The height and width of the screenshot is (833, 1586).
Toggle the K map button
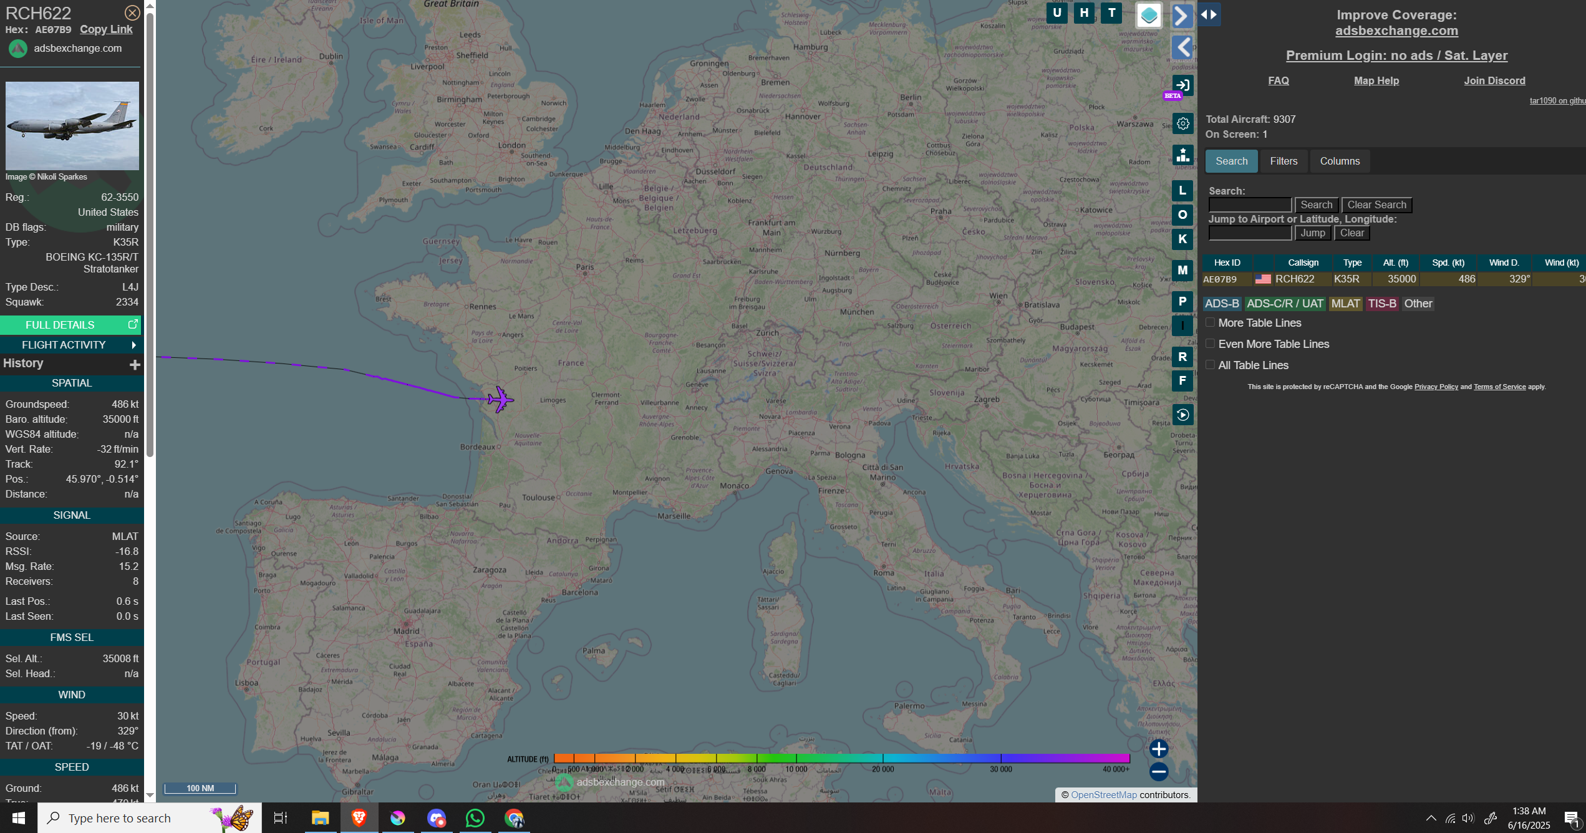1182,239
